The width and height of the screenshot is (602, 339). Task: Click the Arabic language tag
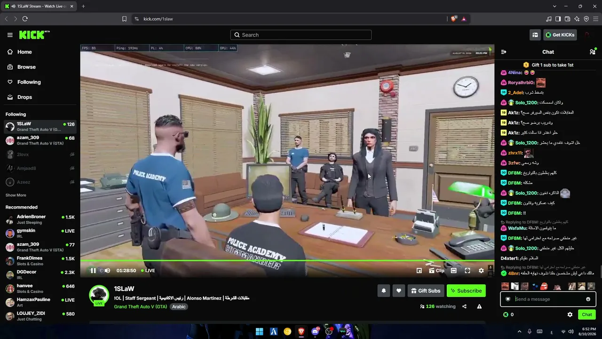(x=179, y=307)
